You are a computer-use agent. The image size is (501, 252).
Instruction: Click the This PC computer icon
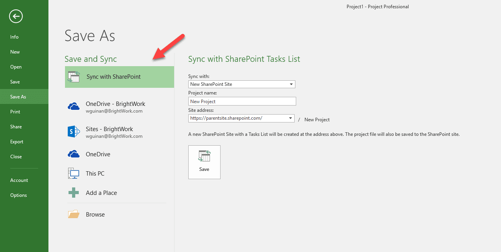coord(74,173)
